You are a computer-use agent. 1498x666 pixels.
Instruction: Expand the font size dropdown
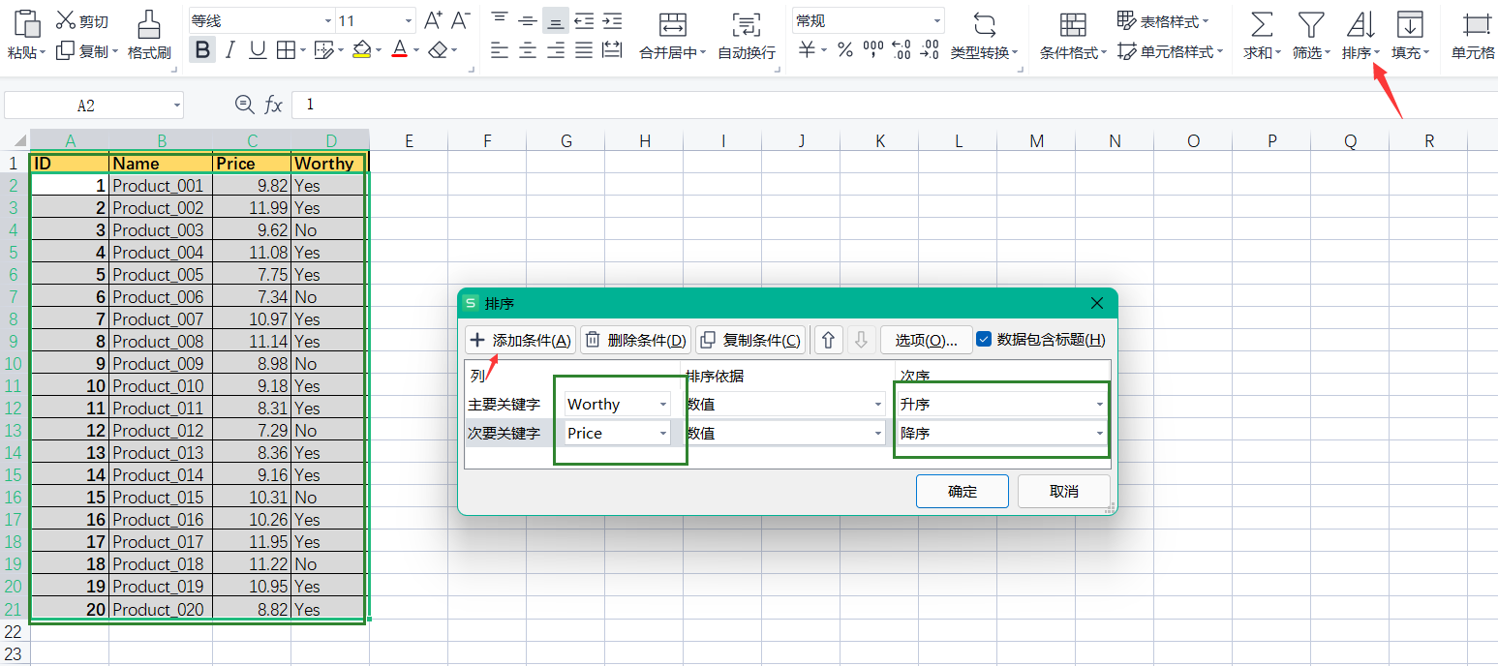(x=407, y=19)
